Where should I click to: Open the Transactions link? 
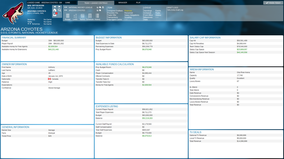(x=113, y=17)
